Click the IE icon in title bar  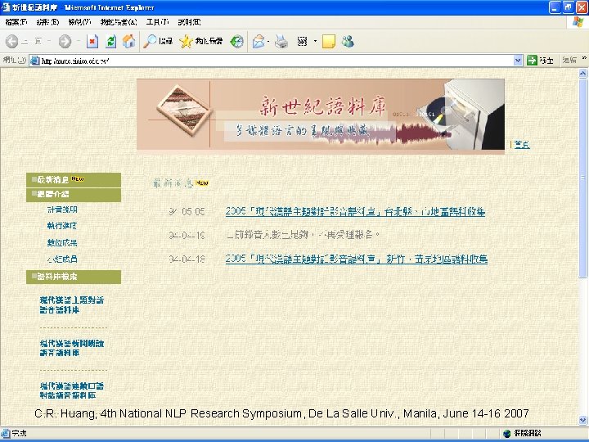click(6, 7)
